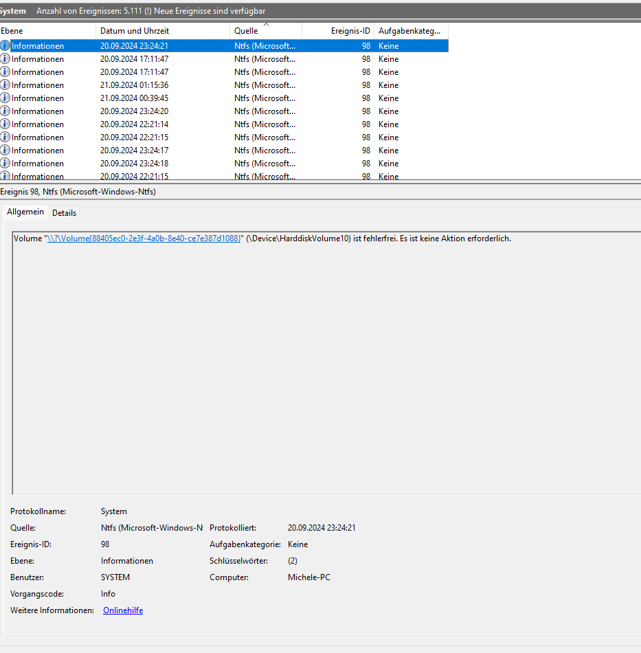
Task: Click the 'Neue Ereignisse sind verfügbar' notice
Action: 210,11
